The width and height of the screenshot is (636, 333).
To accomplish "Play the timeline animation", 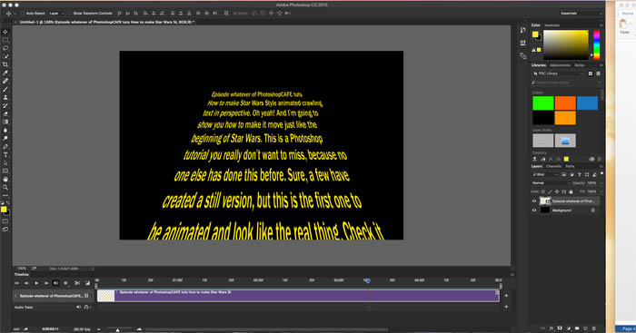I will click(x=36, y=283).
